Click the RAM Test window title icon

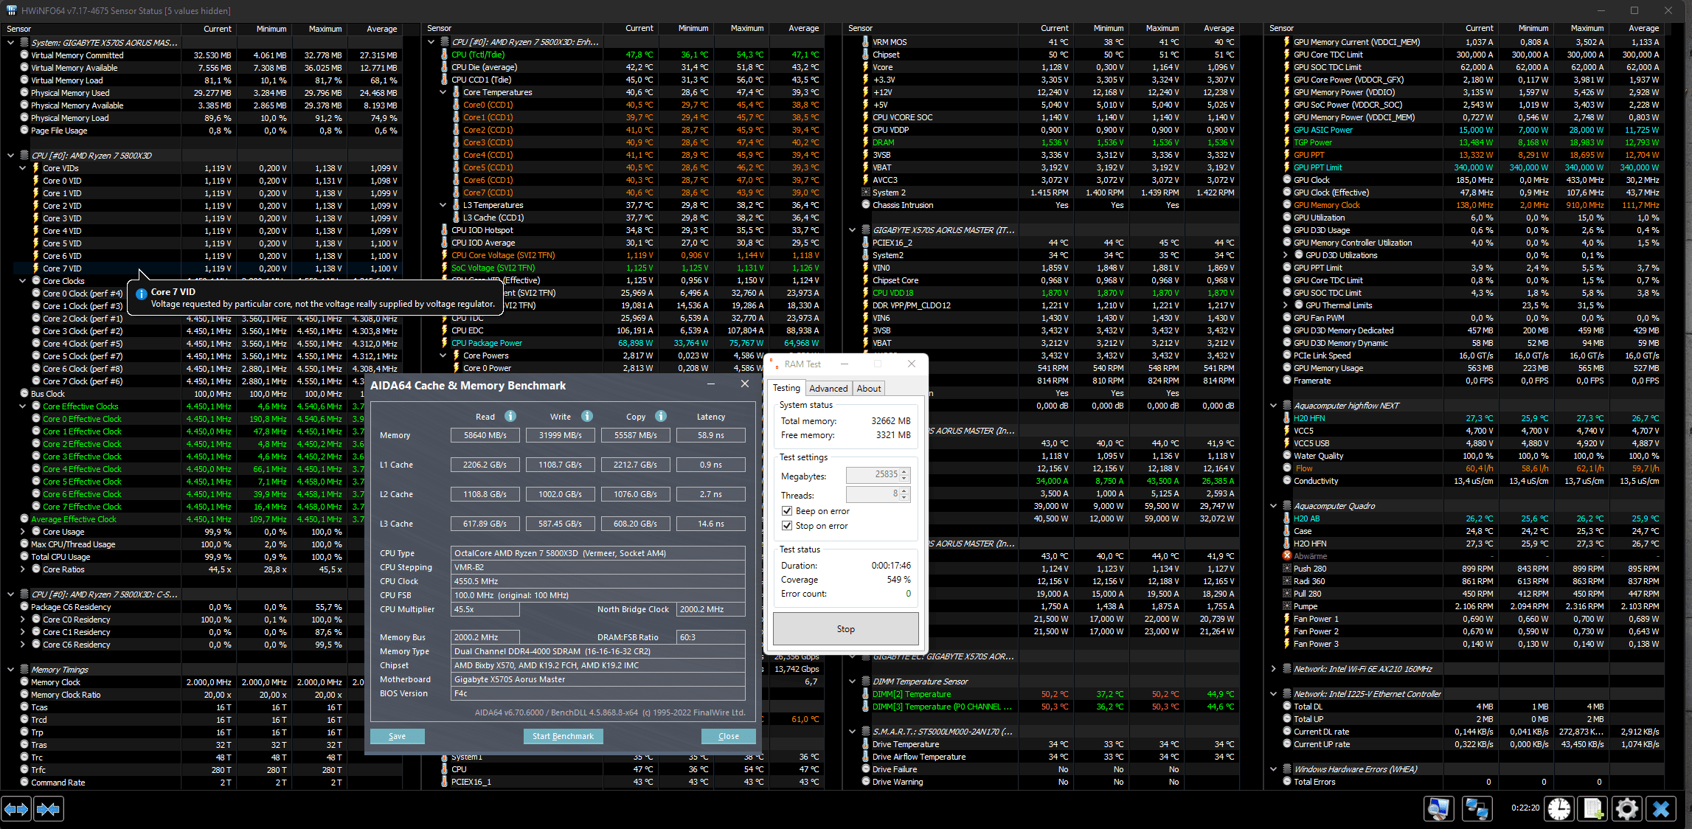tap(774, 364)
